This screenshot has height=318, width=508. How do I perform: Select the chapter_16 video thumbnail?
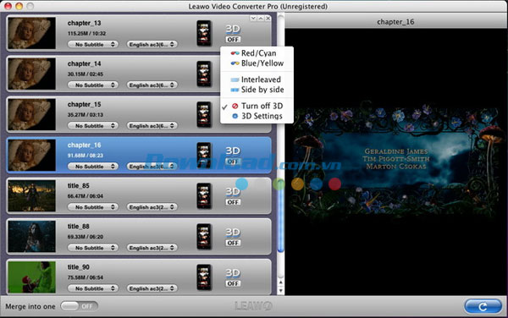coord(32,156)
